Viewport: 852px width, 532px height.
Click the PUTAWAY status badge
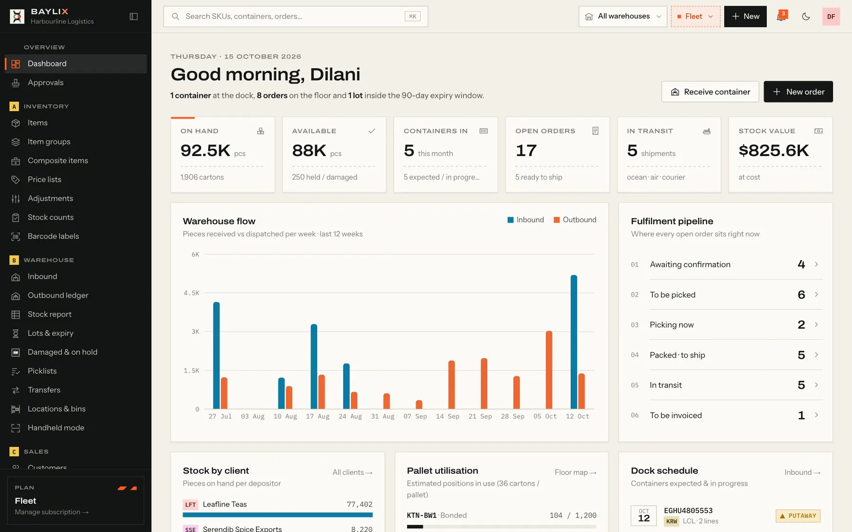(798, 516)
